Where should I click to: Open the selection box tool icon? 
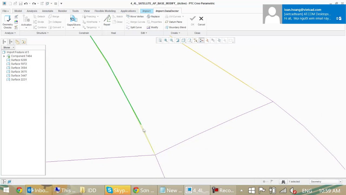point(231,40)
